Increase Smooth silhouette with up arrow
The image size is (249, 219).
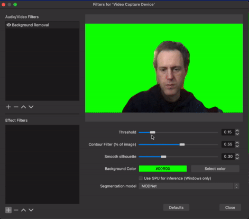coord(237,155)
